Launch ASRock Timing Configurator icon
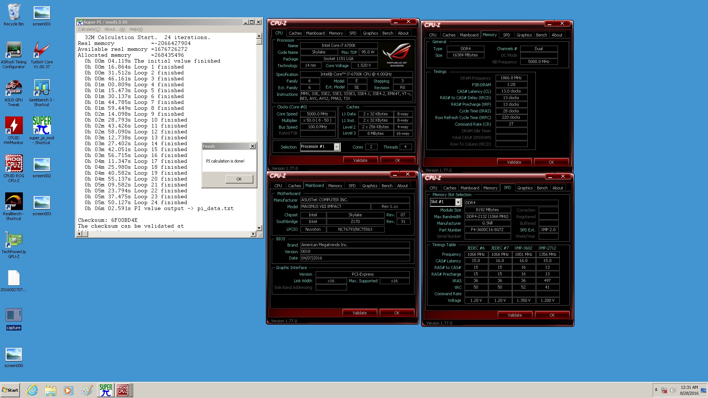 point(14,55)
